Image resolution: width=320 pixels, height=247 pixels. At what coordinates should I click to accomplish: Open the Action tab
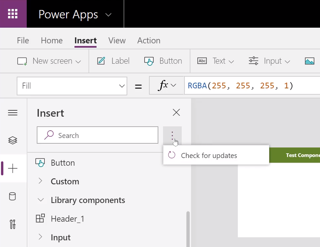coord(149,41)
